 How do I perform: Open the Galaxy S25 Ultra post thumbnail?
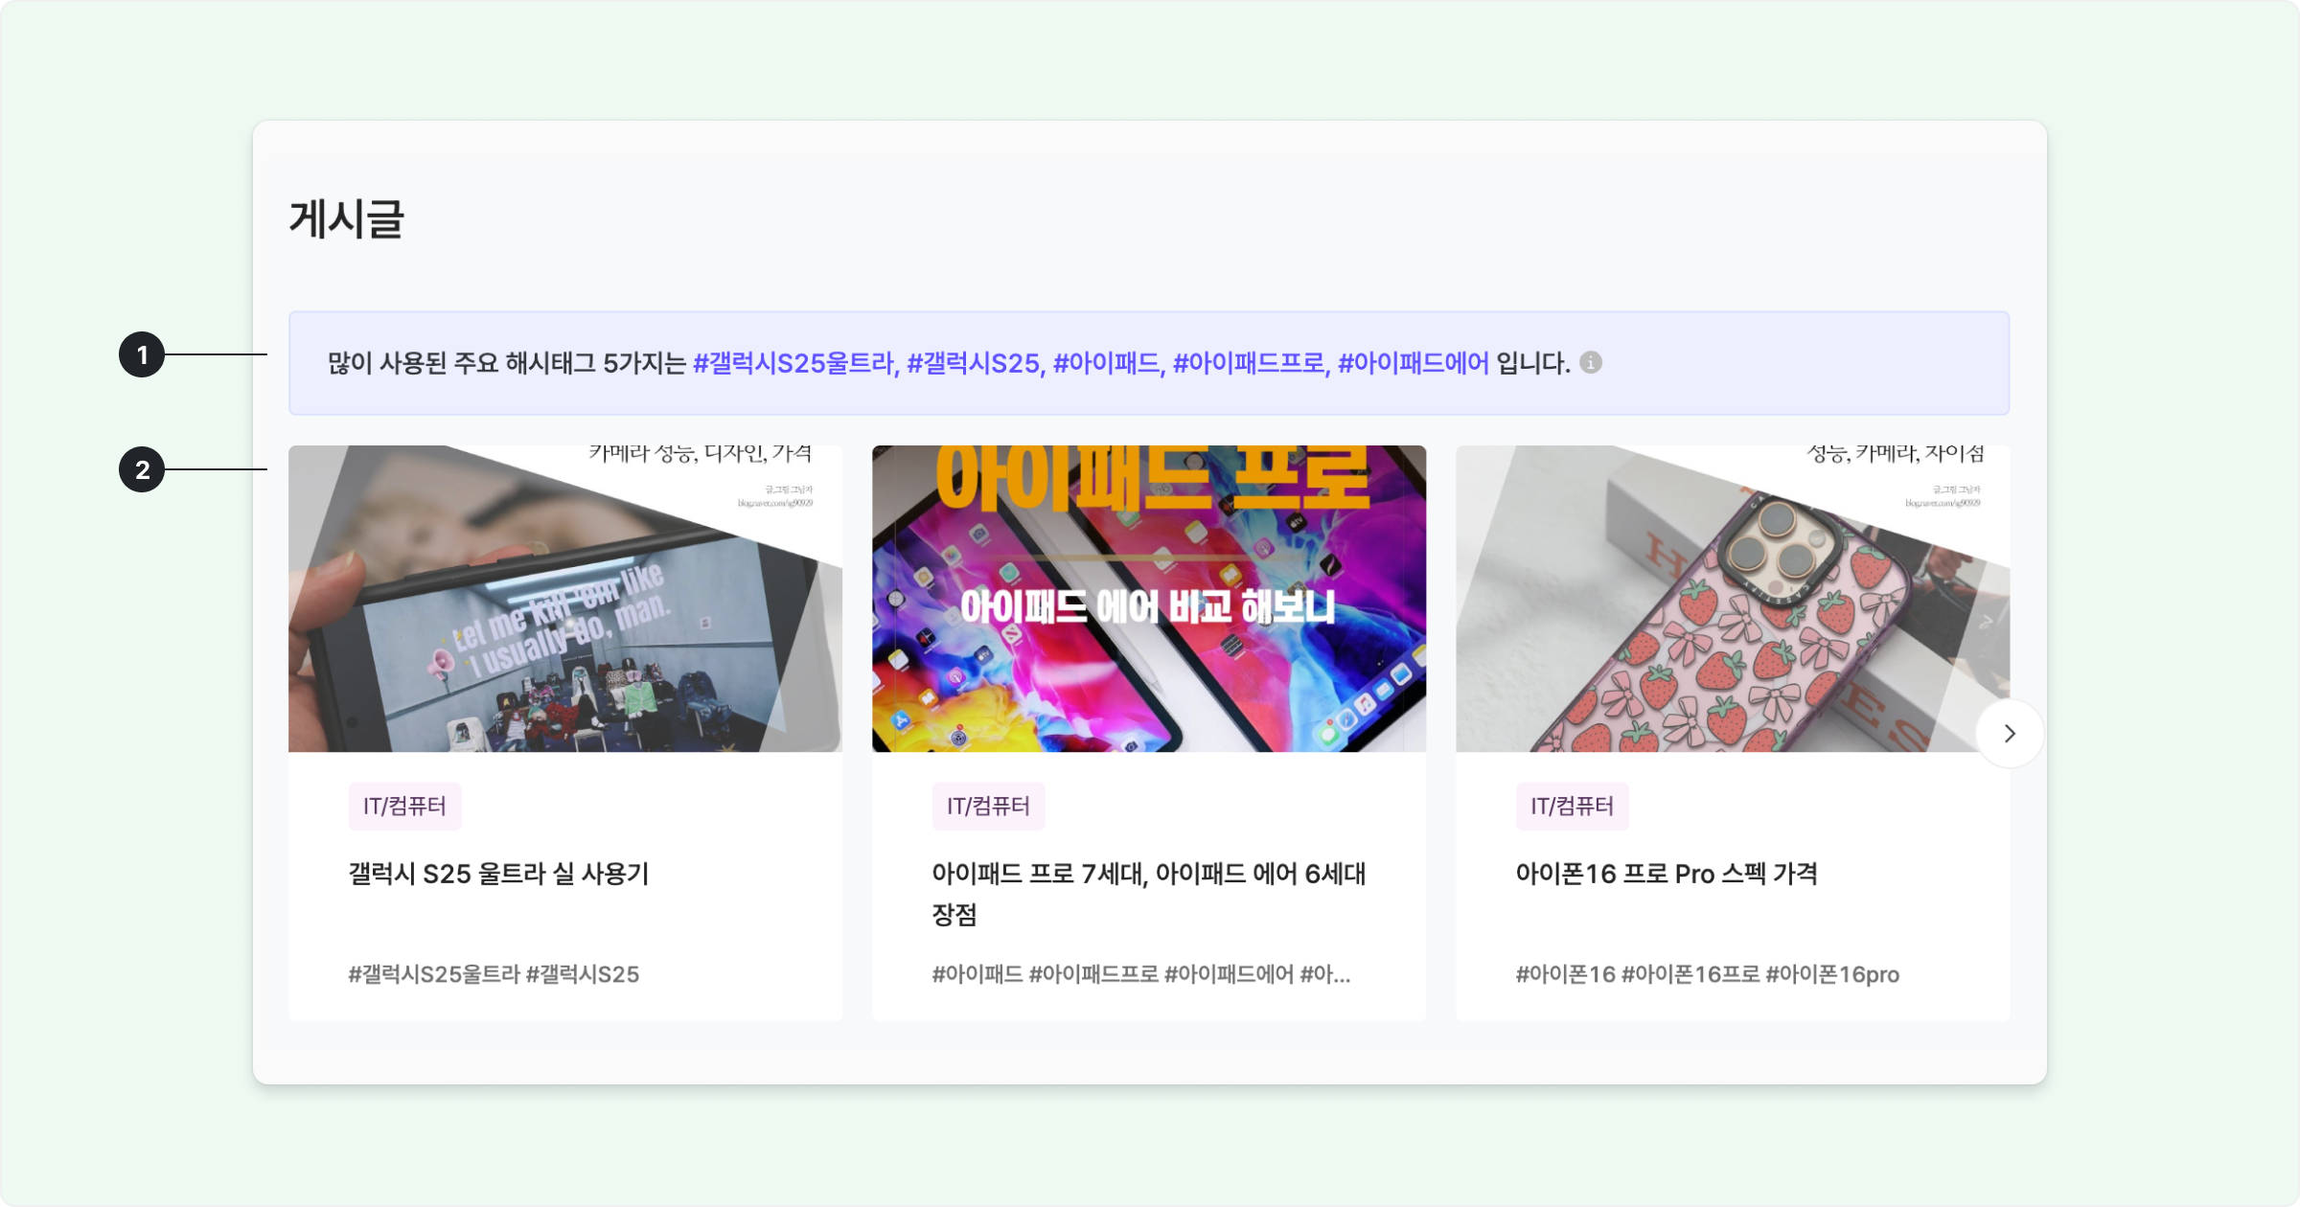tap(564, 599)
